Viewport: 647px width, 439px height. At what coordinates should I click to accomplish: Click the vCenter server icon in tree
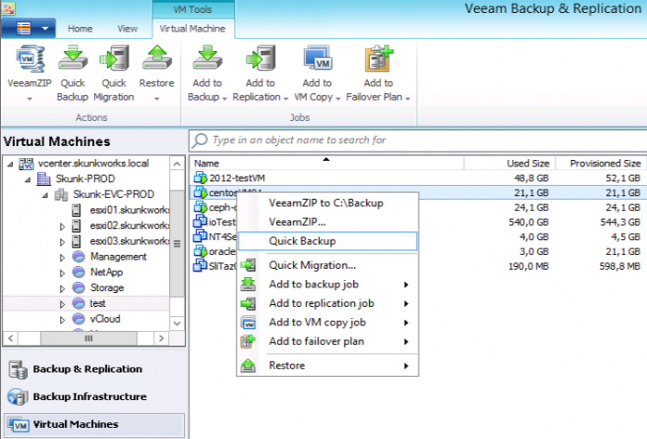(x=27, y=164)
